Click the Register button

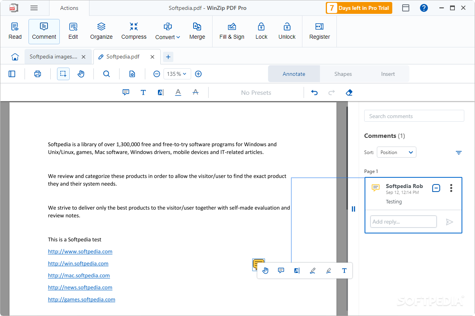point(319,31)
